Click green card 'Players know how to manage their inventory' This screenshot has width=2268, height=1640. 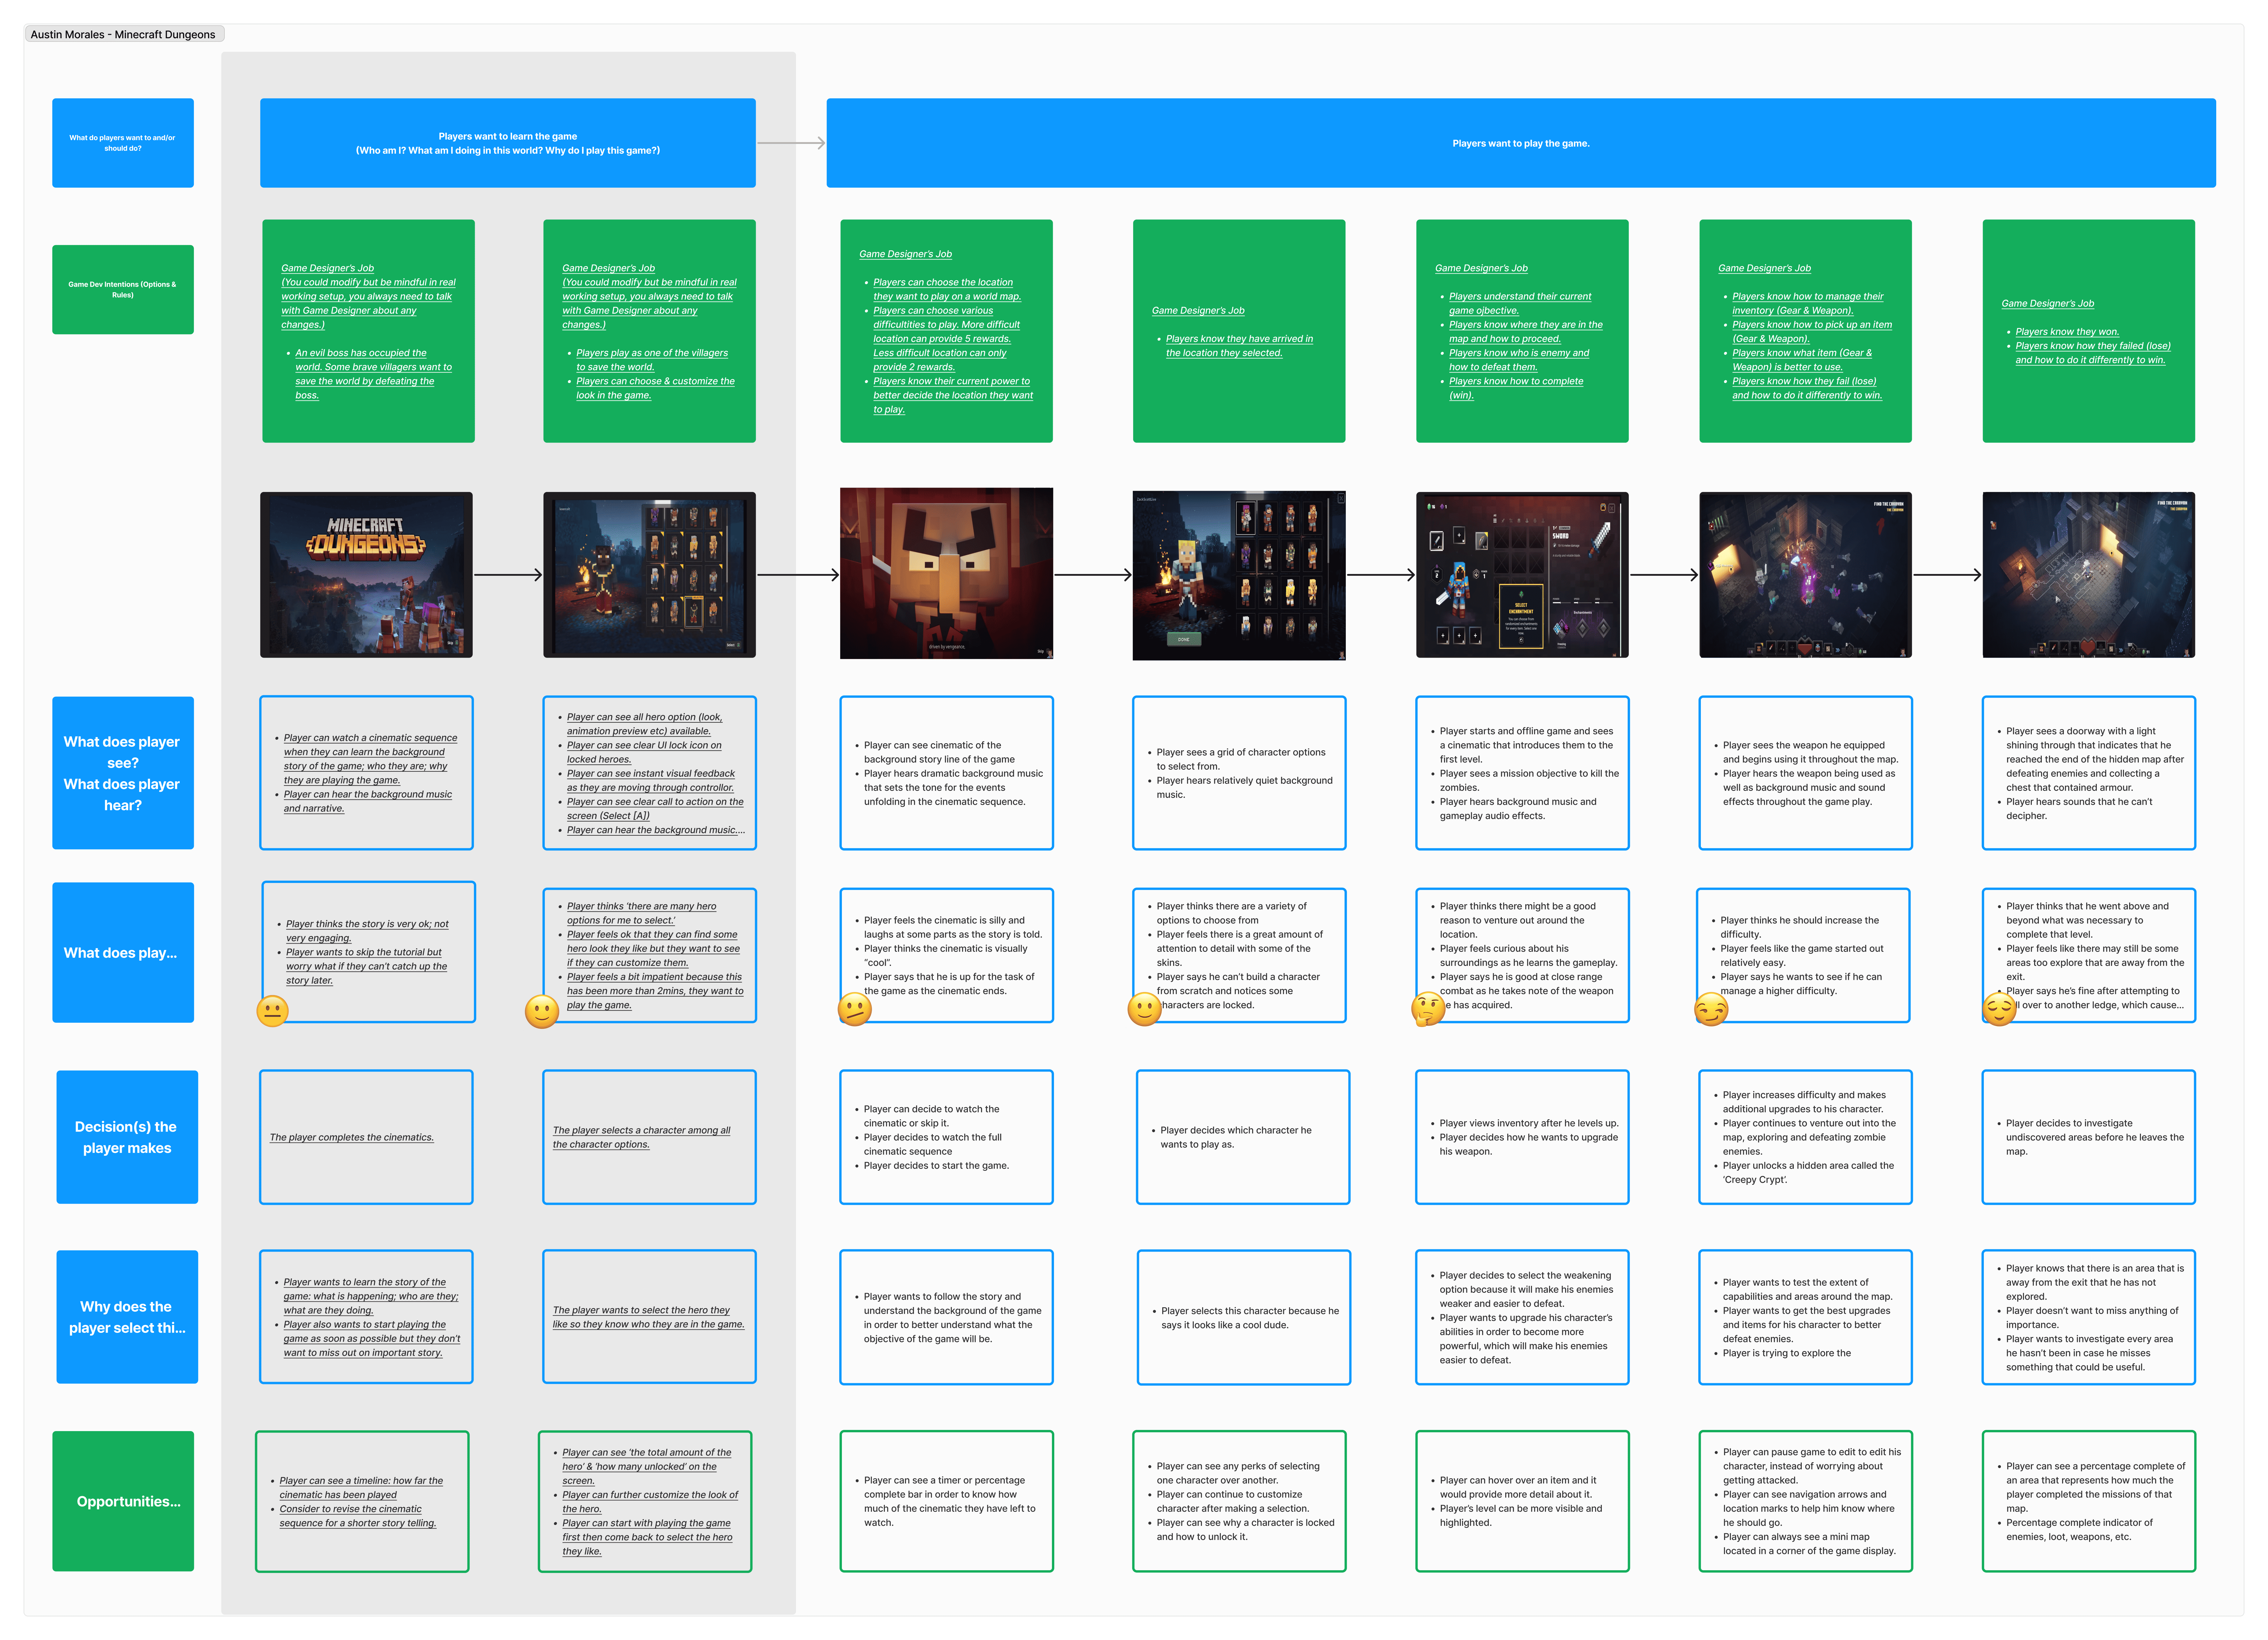1805,331
